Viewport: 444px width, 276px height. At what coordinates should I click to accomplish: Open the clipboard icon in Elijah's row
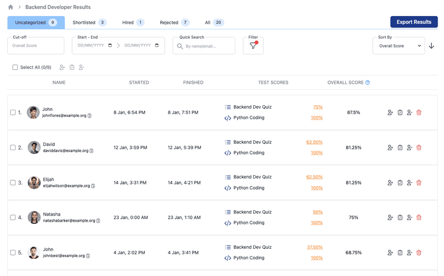pos(400,182)
